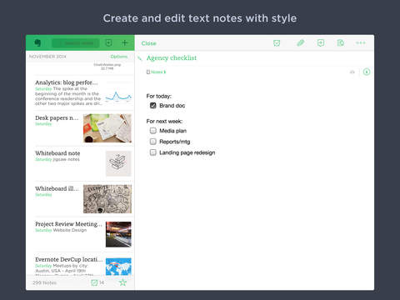This screenshot has height=300, width=400.
Task: Select the Agency checklist title
Action: (x=172, y=58)
